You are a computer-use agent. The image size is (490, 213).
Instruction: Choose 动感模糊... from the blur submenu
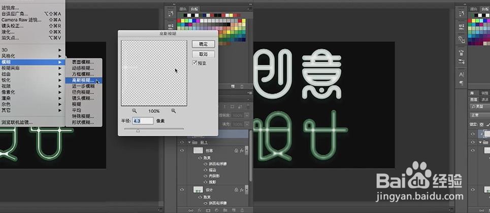(x=84, y=68)
